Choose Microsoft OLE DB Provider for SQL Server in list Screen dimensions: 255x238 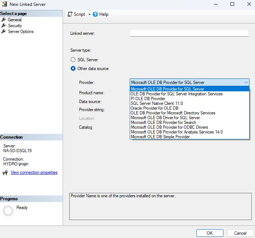pos(189,89)
